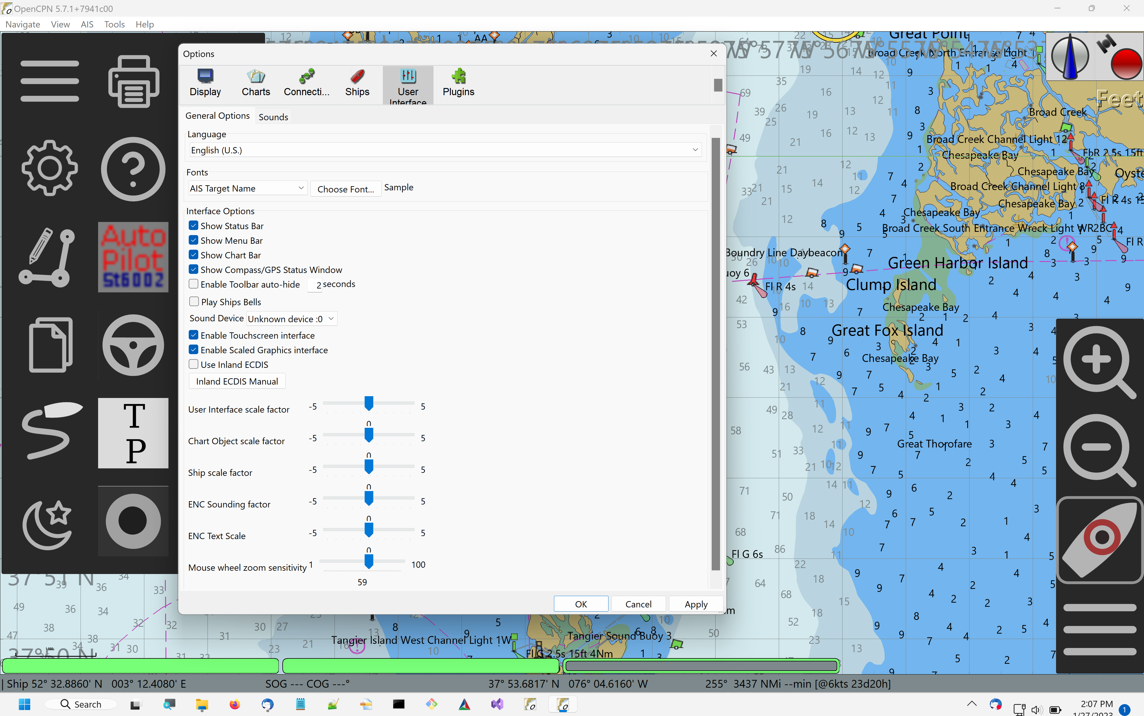Enable Play Ships Bells
Image resolution: width=1144 pixels, height=716 pixels.
click(x=193, y=302)
